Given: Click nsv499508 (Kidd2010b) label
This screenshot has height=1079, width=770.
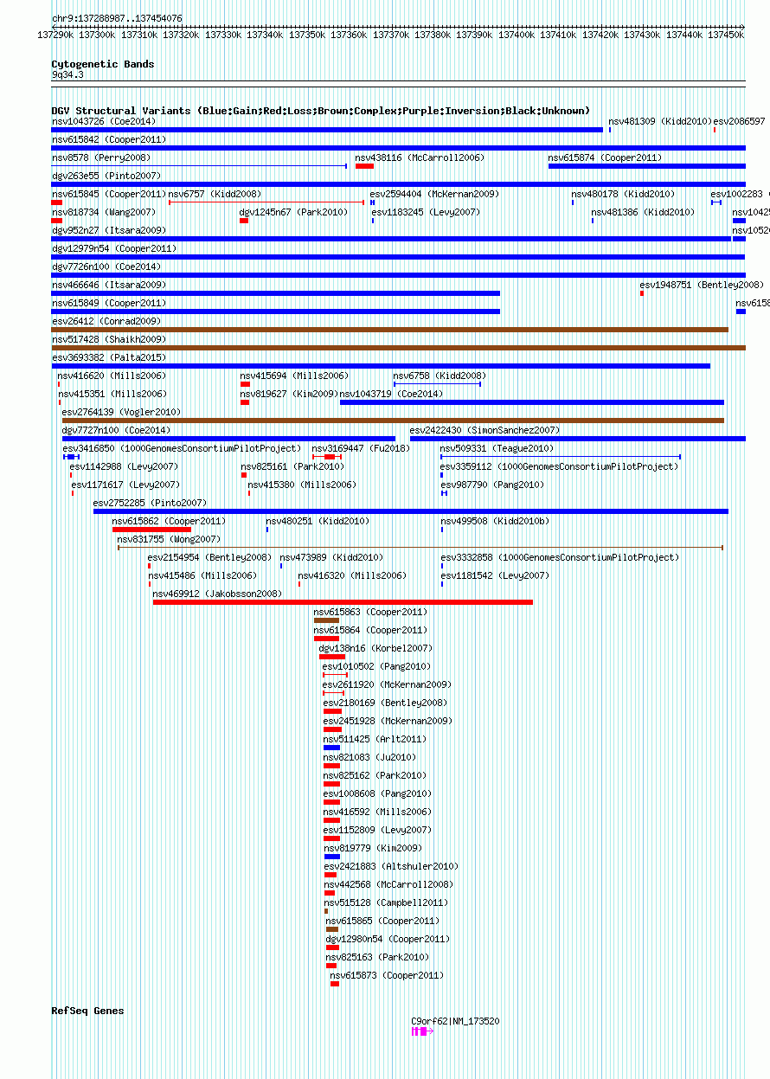Looking at the screenshot, I should pos(495,521).
